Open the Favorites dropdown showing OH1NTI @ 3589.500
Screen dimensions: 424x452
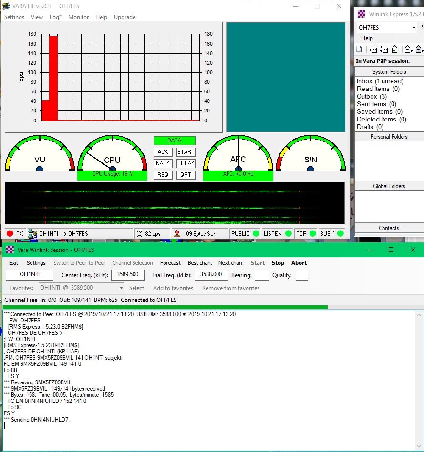tap(121, 288)
